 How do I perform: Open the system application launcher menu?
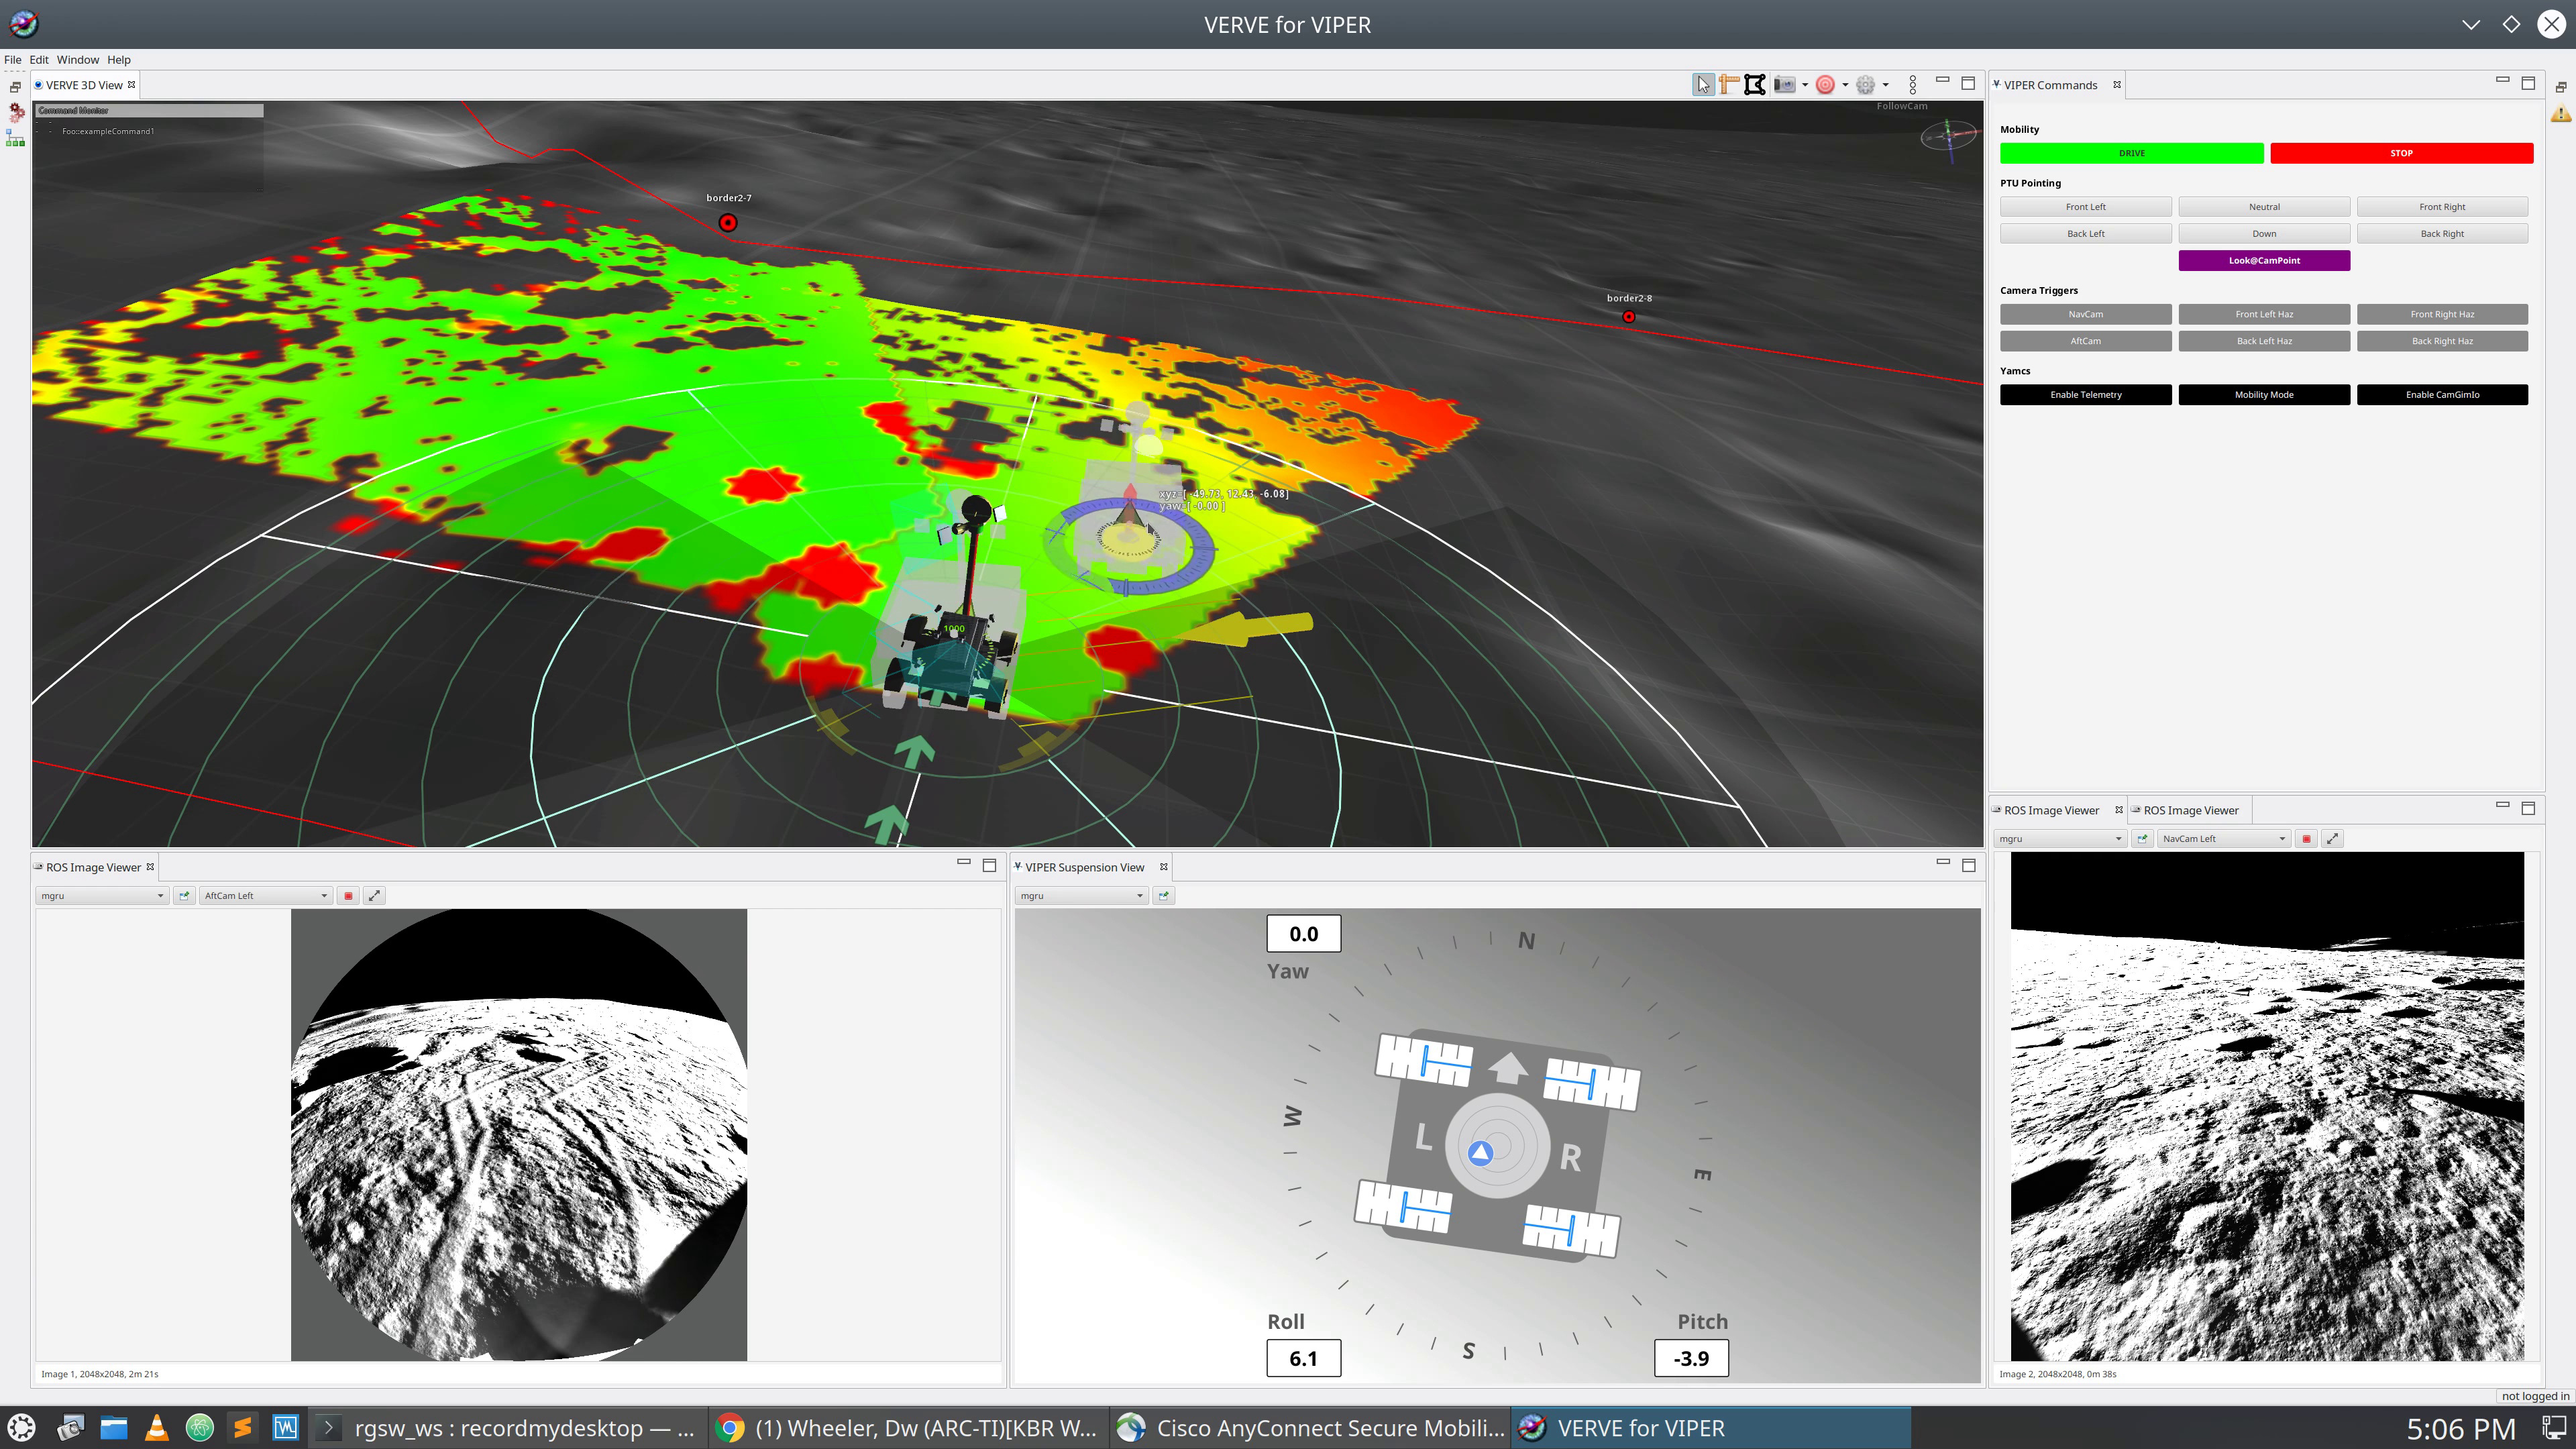(22, 1428)
